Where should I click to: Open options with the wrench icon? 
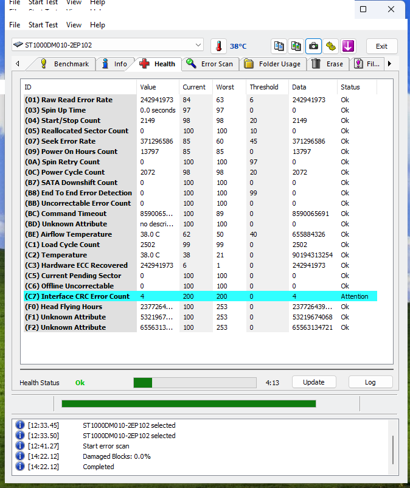(330, 46)
